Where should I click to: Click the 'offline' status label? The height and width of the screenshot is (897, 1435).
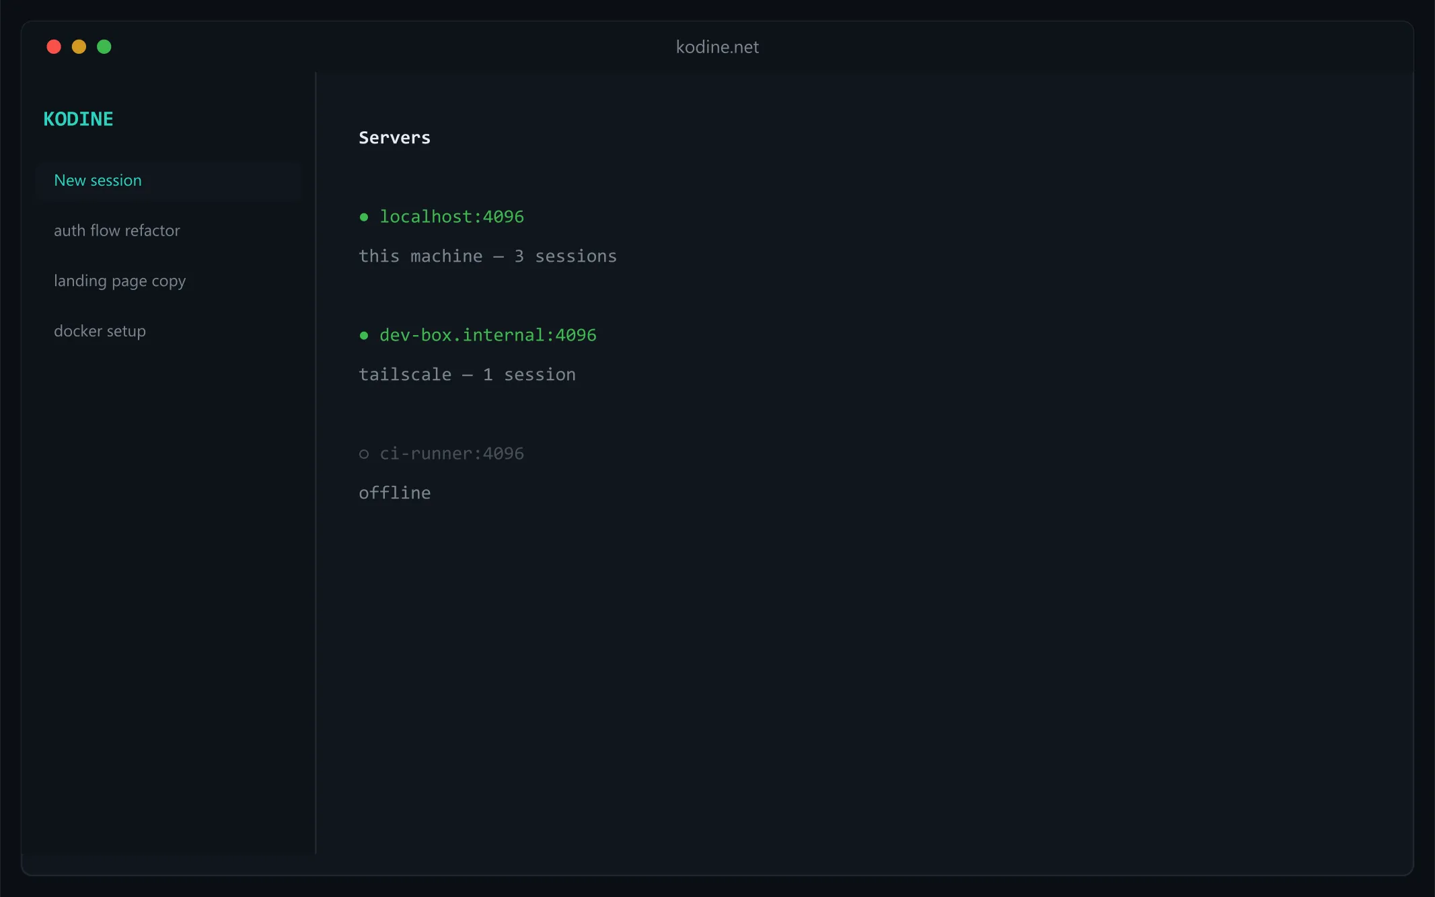(x=394, y=493)
